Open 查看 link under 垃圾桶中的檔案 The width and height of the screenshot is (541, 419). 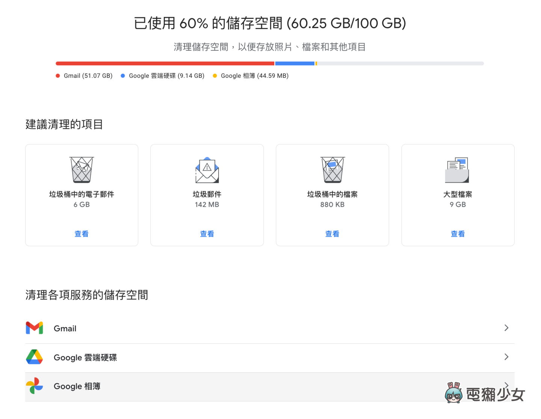(332, 234)
